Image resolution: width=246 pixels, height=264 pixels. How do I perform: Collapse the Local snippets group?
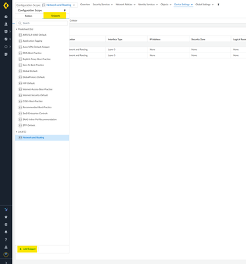[16, 132]
